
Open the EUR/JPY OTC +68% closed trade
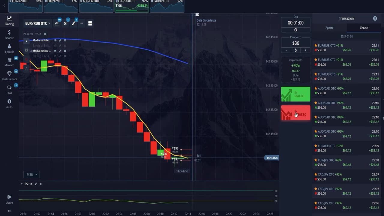pos(347,162)
